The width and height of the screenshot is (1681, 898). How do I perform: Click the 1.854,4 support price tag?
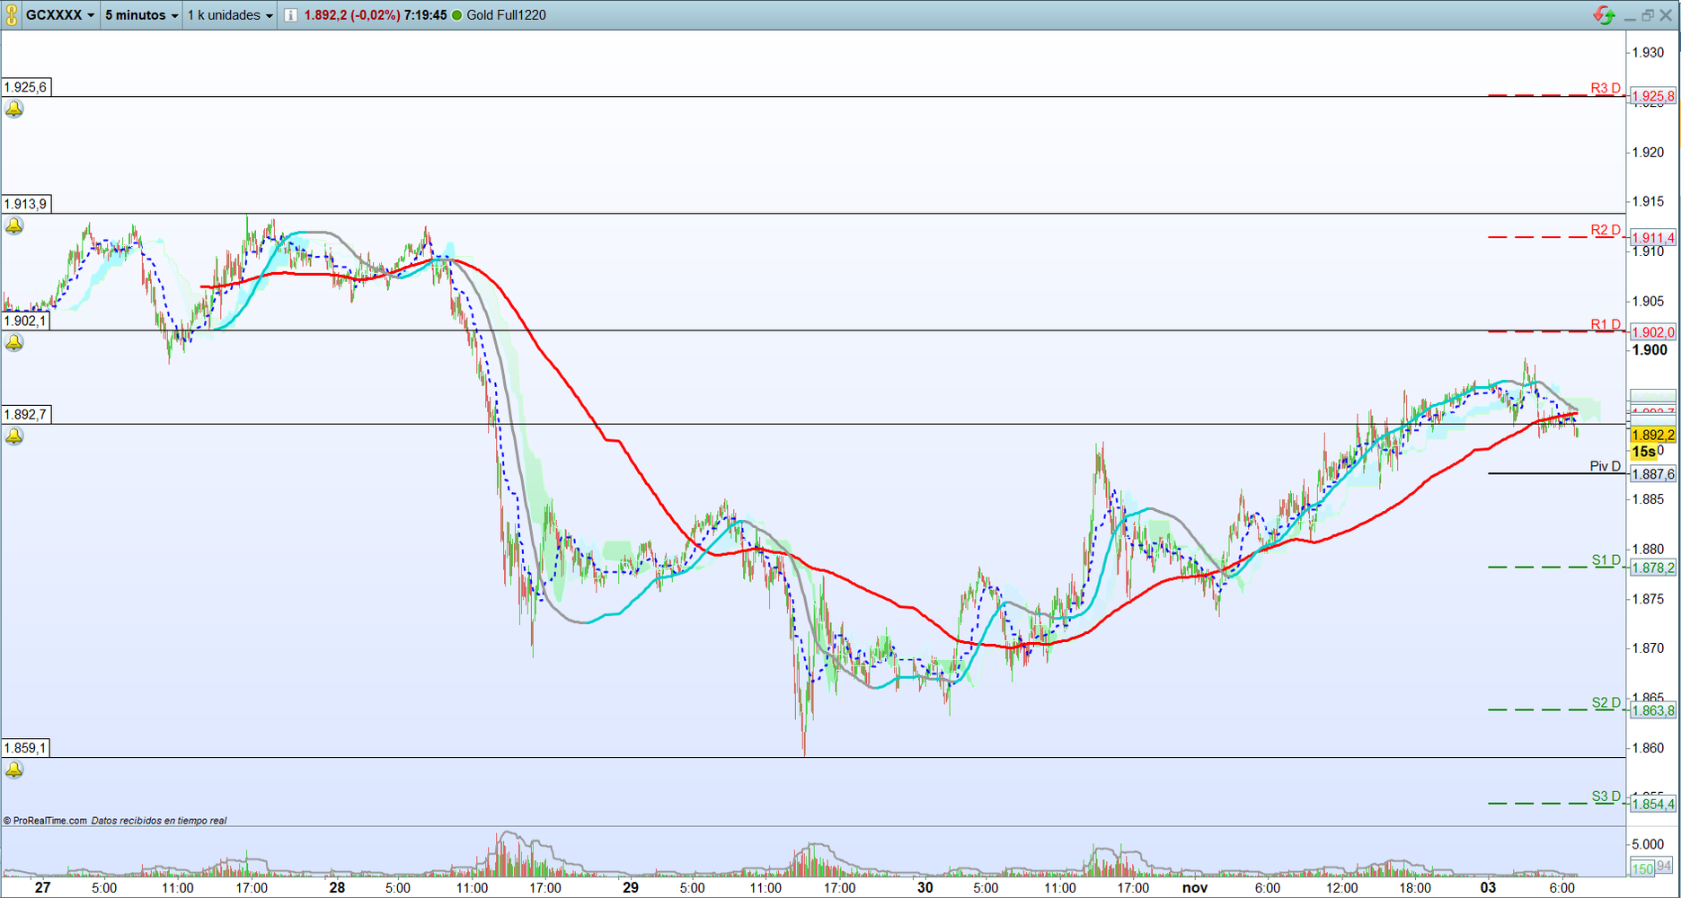[1653, 804]
